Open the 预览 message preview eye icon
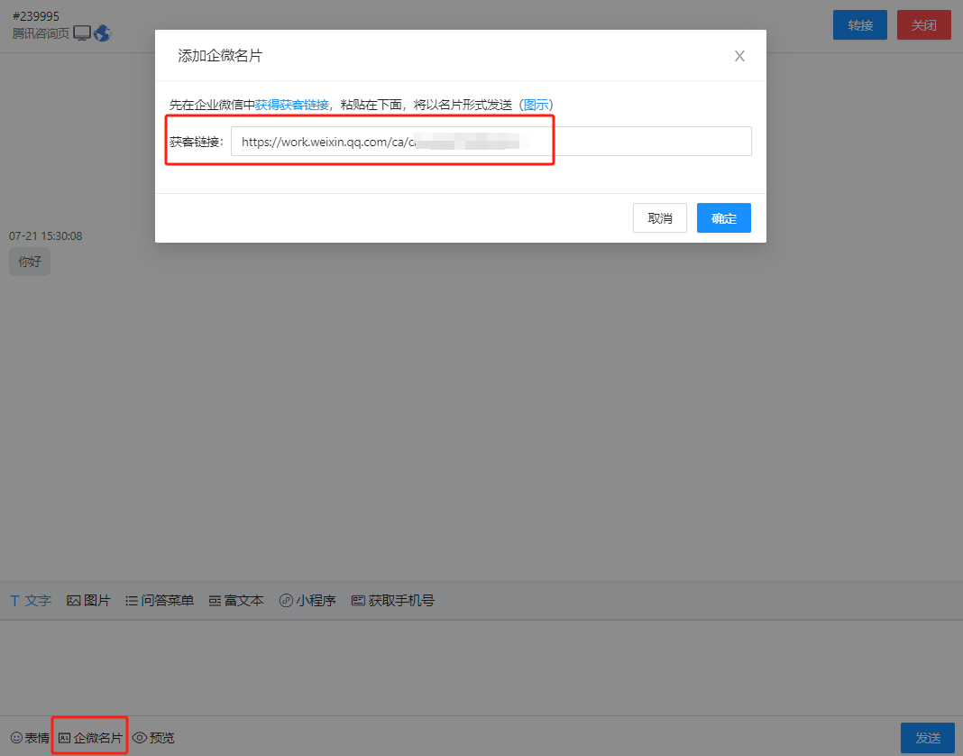The image size is (963, 756). (x=153, y=737)
